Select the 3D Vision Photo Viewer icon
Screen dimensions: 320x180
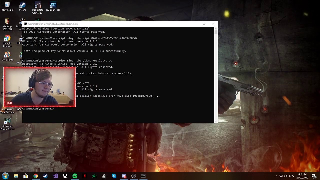pyautogui.click(x=7, y=124)
